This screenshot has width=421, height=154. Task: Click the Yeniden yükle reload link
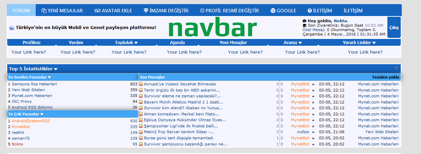(385, 77)
